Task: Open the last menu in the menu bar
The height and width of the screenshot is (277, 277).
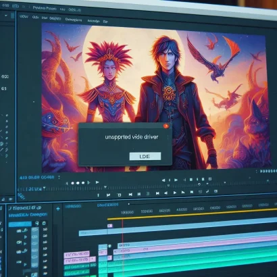Action: (105, 22)
